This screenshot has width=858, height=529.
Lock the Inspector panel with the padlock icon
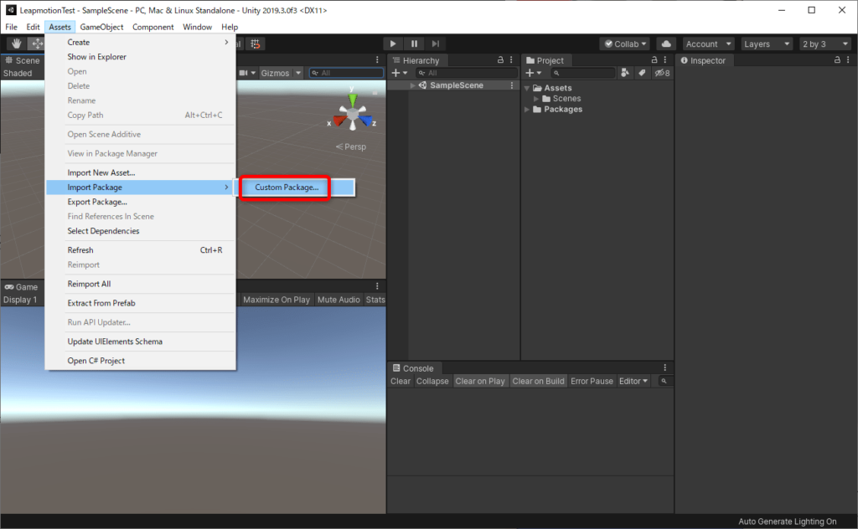pyautogui.click(x=837, y=60)
